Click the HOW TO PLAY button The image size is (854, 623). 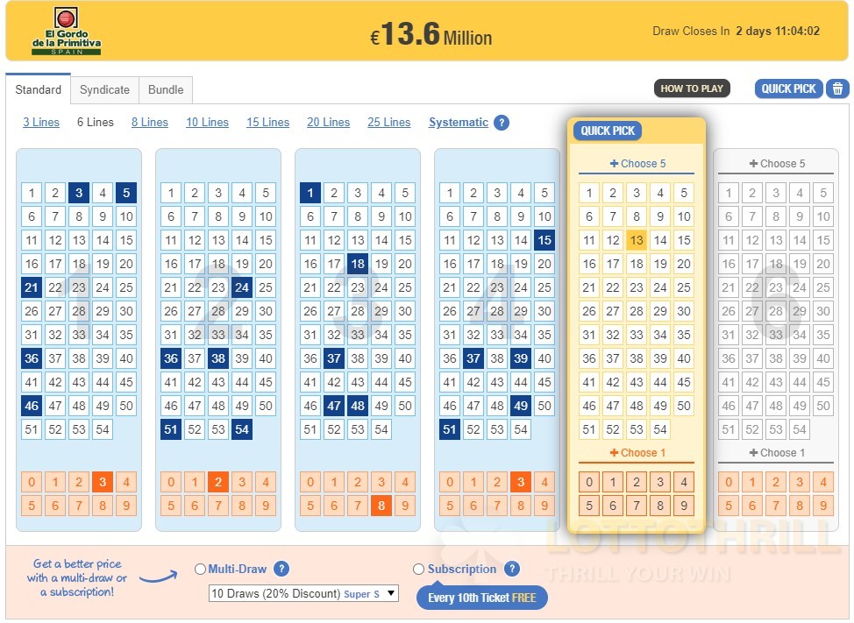tap(692, 88)
